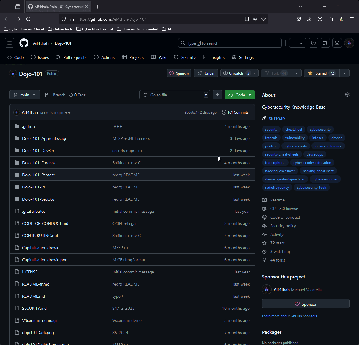
Task: Open the Issues shortcut icon in header
Action: pyautogui.click(x=313, y=43)
